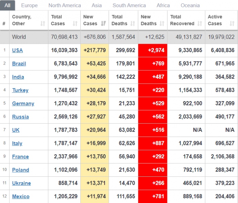Switch to the Africa tab
Image resolution: width=238 pixels, height=203 pixels.
pos(163,6)
